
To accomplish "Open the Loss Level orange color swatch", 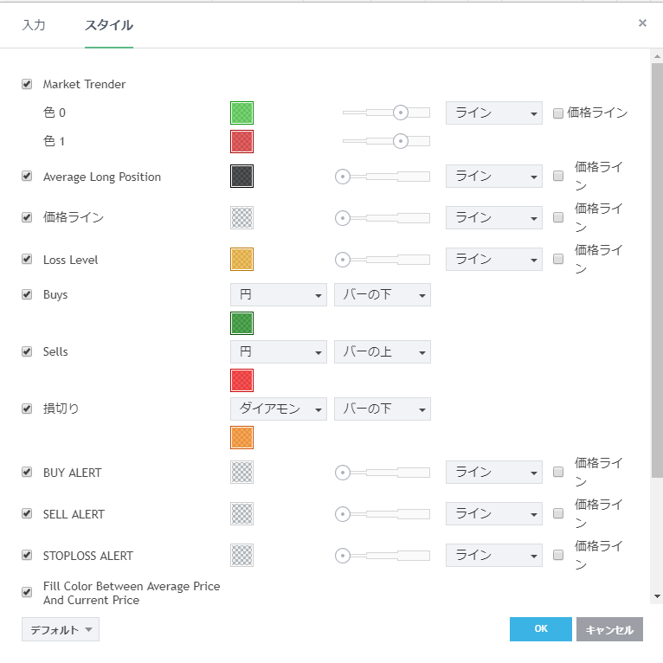I will (x=241, y=260).
